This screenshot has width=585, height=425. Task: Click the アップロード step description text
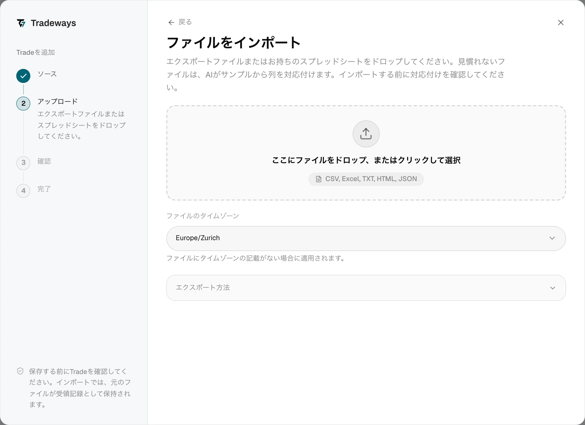81,125
